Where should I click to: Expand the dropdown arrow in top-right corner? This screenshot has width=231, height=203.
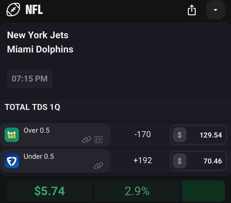[x=215, y=10]
